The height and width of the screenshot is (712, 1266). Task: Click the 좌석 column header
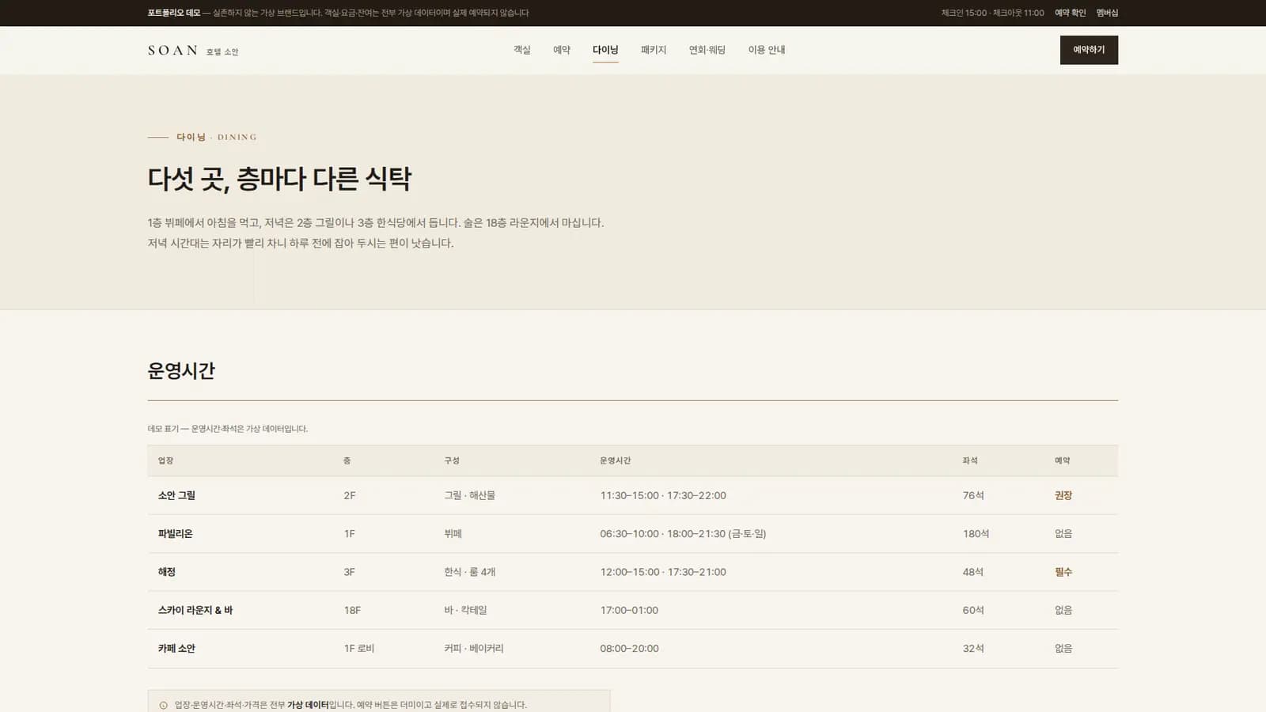click(x=970, y=460)
